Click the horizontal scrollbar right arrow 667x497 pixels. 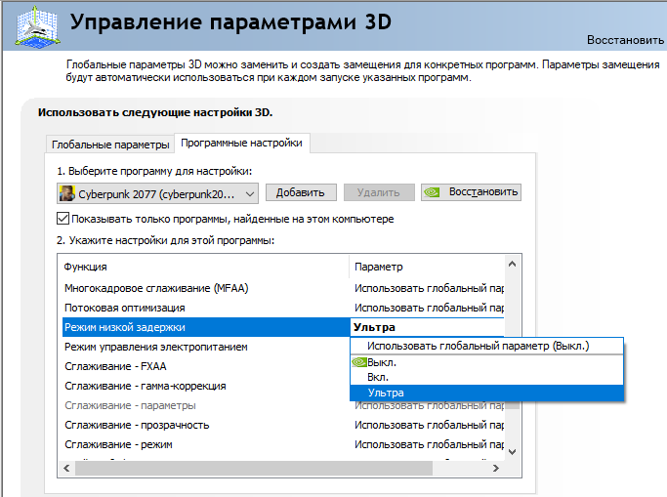[496, 470]
